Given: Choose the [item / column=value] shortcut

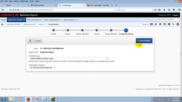Looking at the screenshot, I should 42,61.
